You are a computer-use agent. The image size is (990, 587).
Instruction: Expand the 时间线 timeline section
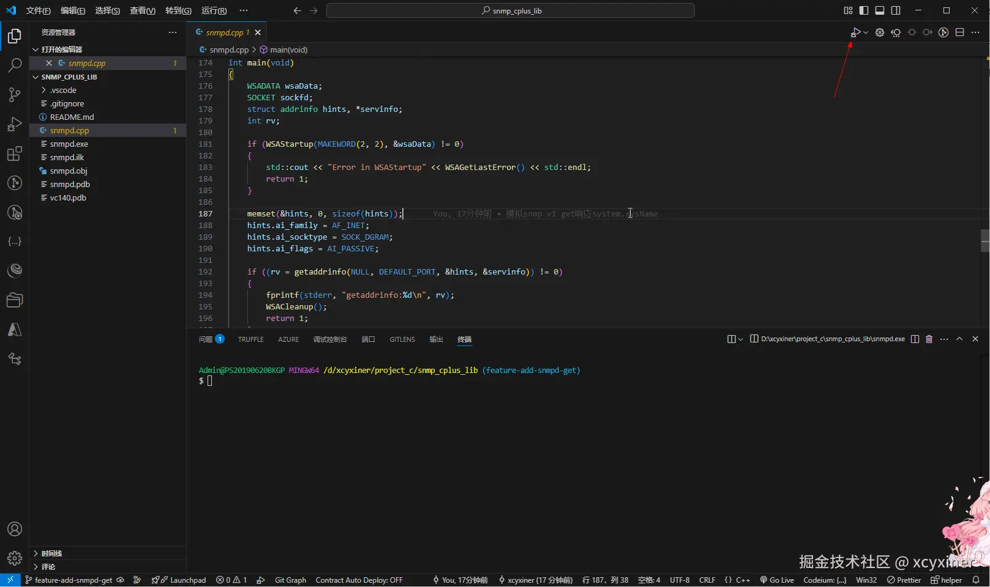point(51,553)
